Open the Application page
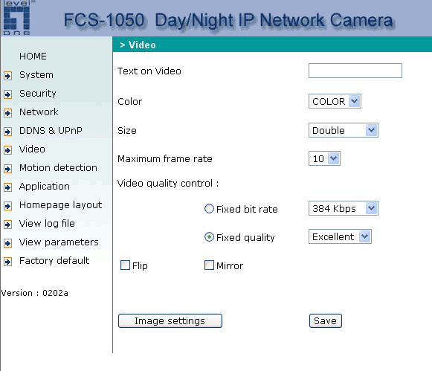The height and width of the screenshot is (371, 432). (44, 187)
